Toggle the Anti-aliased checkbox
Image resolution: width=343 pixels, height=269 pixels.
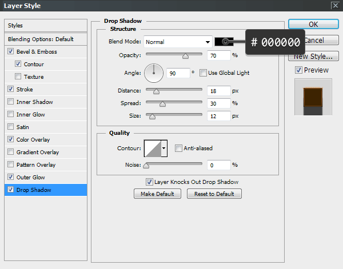click(178, 148)
